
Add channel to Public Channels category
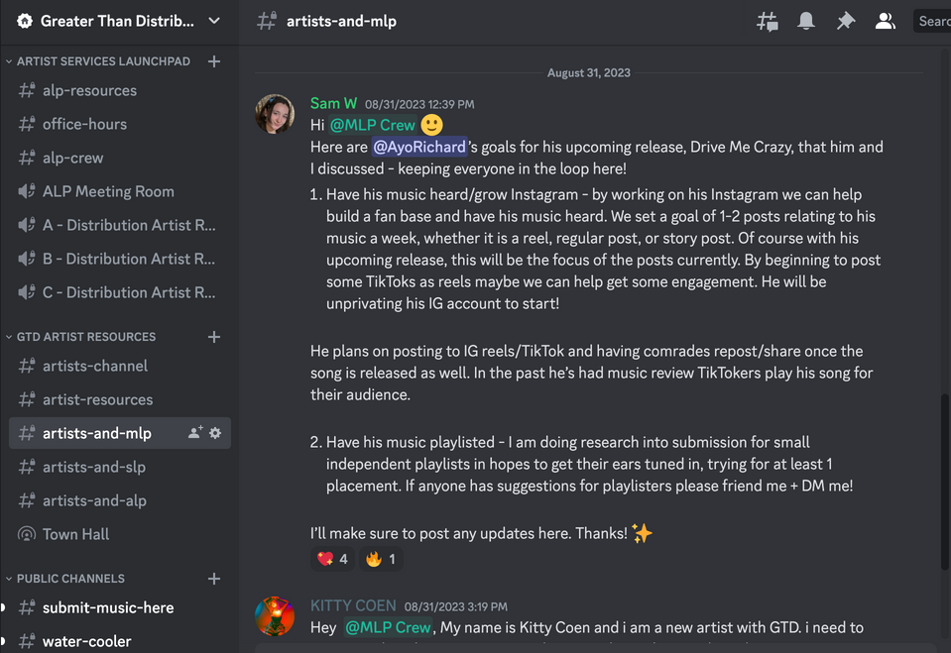(x=214, y=579)
